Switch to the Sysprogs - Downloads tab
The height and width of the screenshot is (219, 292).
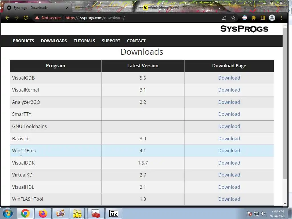coord(36,8)
